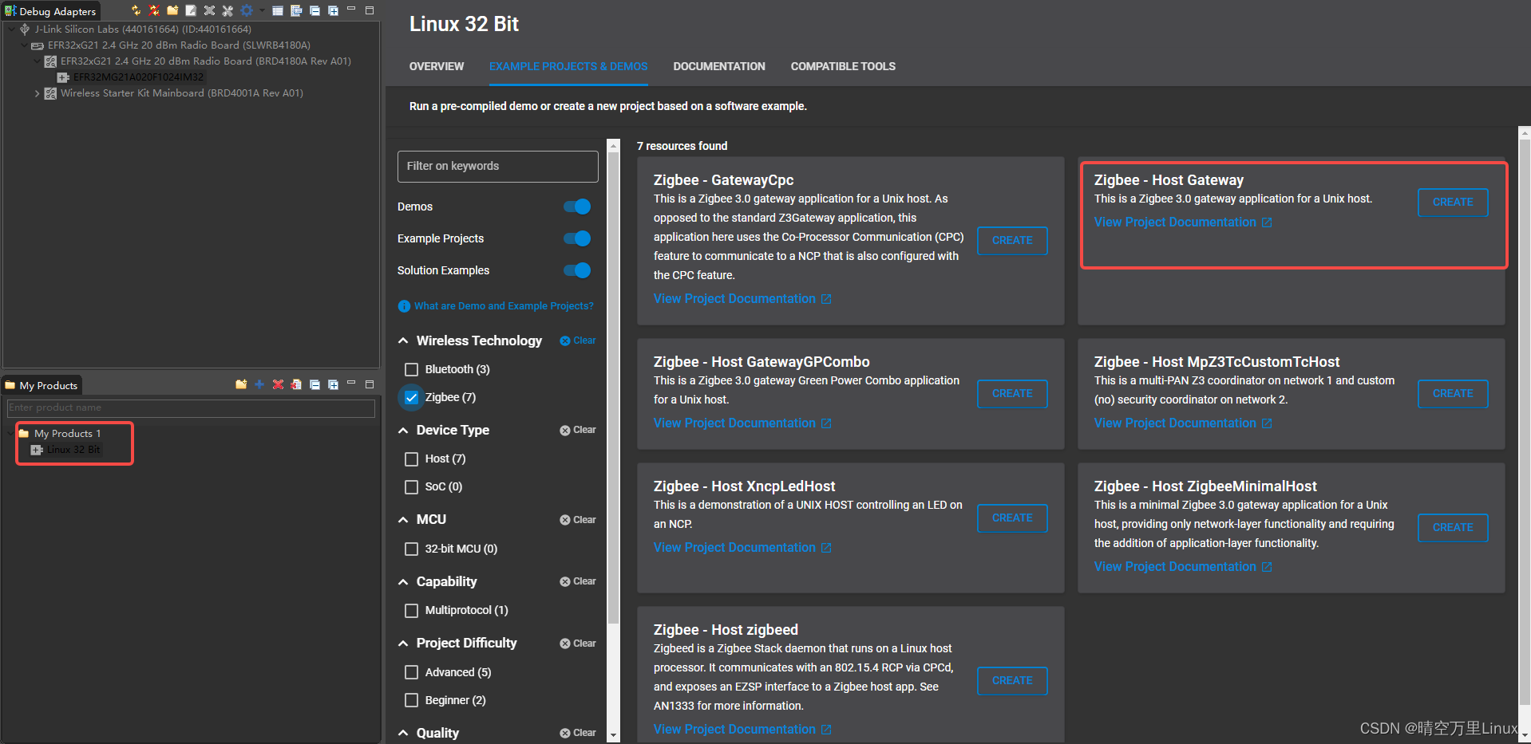
Task: Collapse the MCU filter section
Action: (x=403, y=519)
